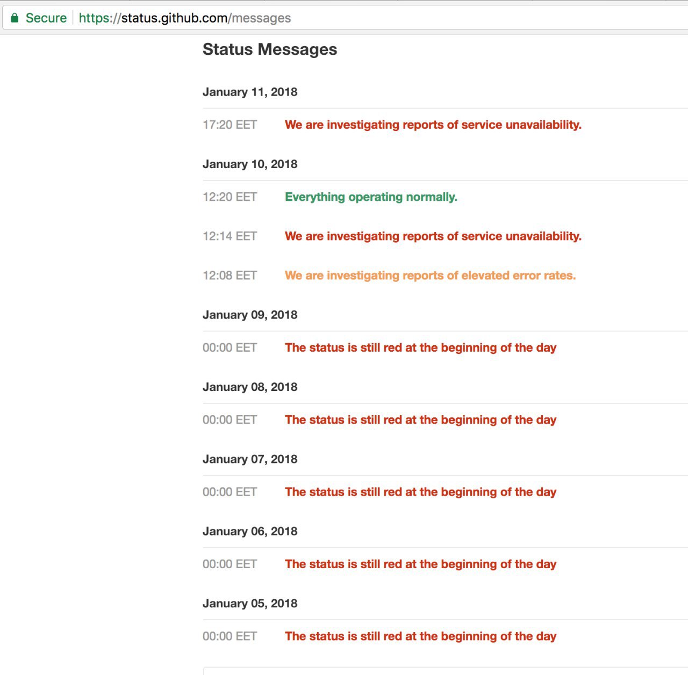Select the January 06, 2018 date heading
Viewport: 688px width, 675px height.
click(x=250, y=531)
